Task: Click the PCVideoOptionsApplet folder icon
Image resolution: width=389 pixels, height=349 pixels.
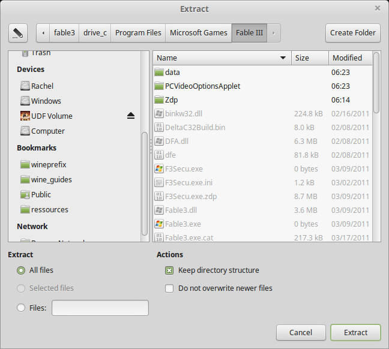Action: (x=158, y=86)
